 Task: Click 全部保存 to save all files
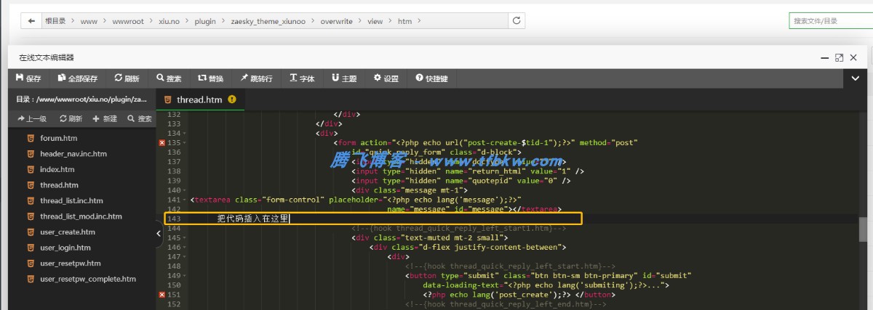coord(76,78)
